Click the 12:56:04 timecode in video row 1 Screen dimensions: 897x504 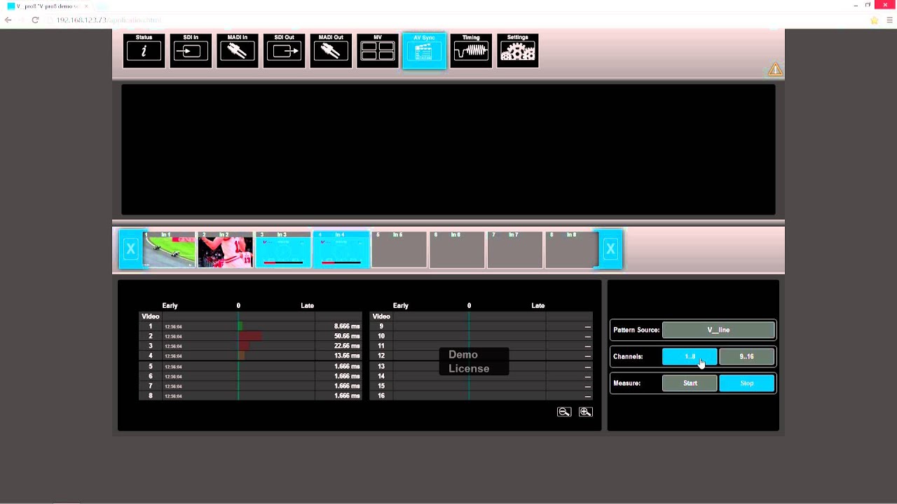[173, 327]
